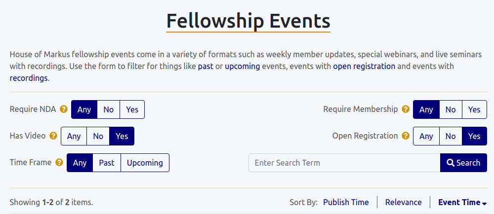
Task: Sort results by Relevance
Action: point(404,202)
